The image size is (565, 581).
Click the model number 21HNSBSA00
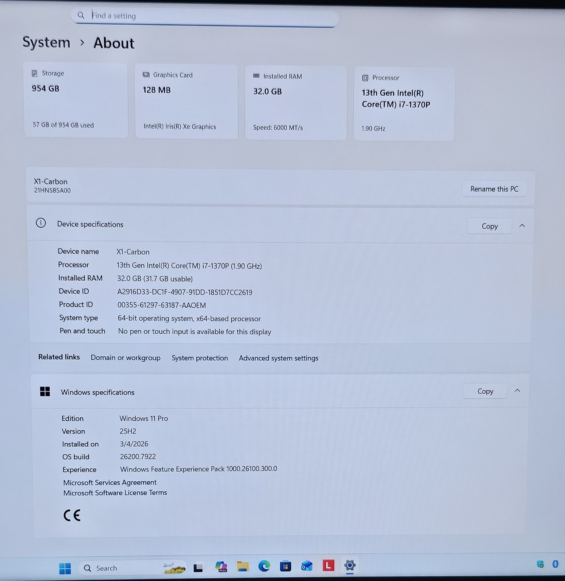(52, 190)
